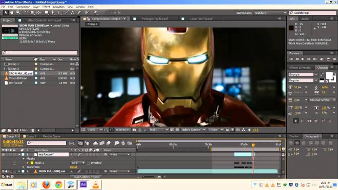Click the Auto-keyframe stopwatch icon in timeline
Viewport: 338px width, 190px height.
coord(123,143)
